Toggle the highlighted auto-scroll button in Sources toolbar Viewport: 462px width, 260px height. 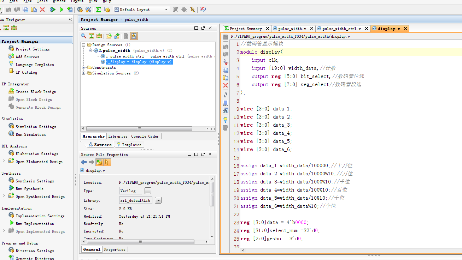[x=134, y=36]
